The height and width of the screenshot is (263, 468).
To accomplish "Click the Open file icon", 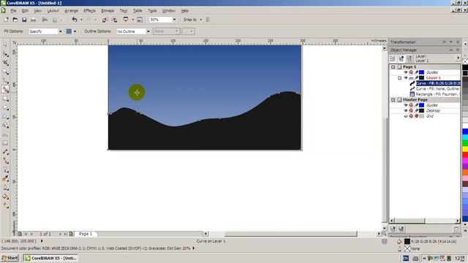I will coord(15,20).
